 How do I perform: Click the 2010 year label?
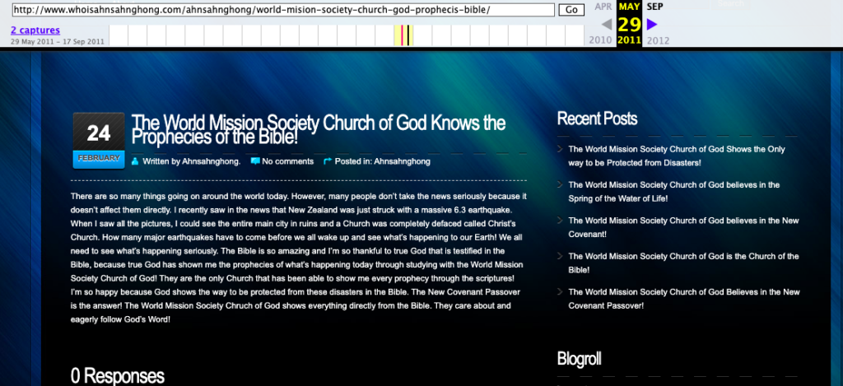tap(600, 40)
